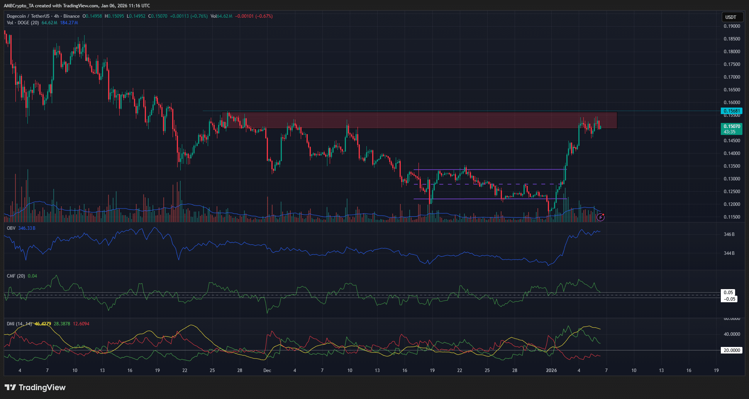Click the CMF 0.05 level label

[x=728, y=293]
